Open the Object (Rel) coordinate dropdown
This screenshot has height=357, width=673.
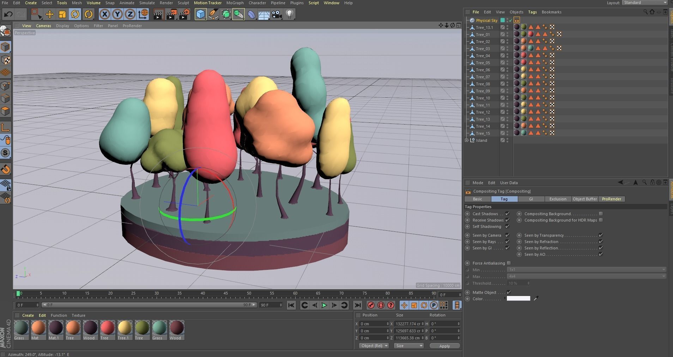pos(374,346)
